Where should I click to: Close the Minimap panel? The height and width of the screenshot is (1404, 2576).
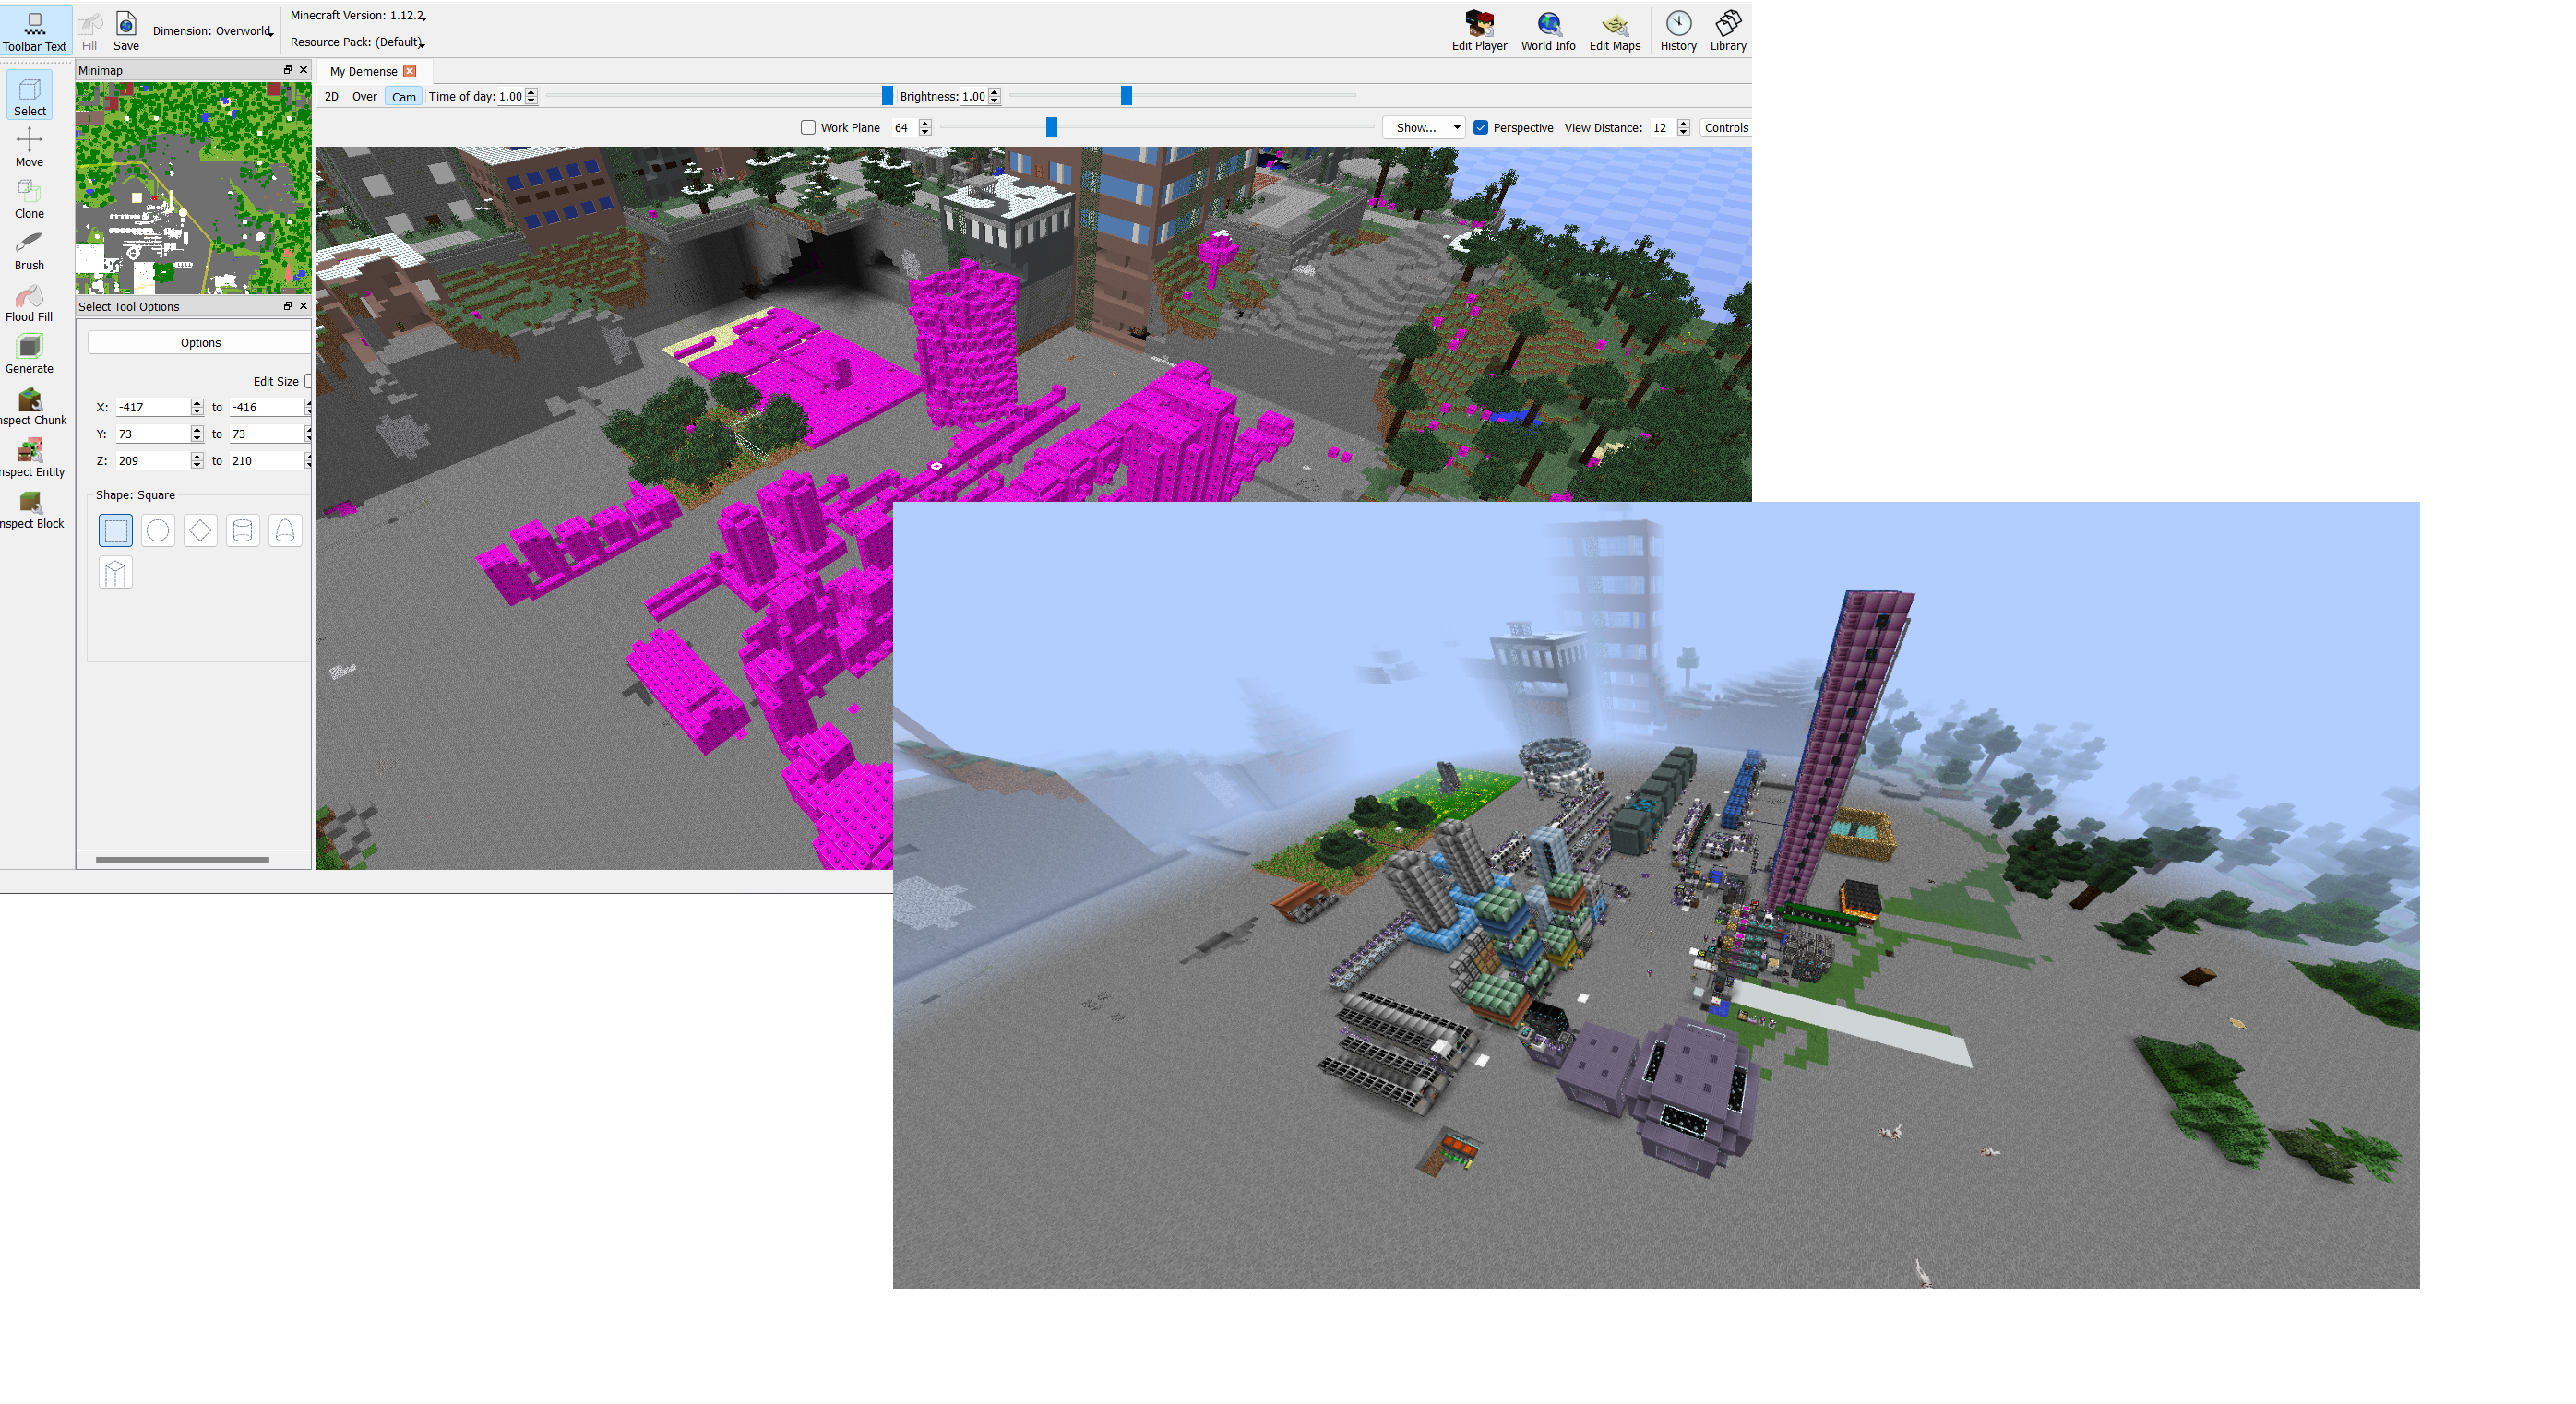point(303,70)
